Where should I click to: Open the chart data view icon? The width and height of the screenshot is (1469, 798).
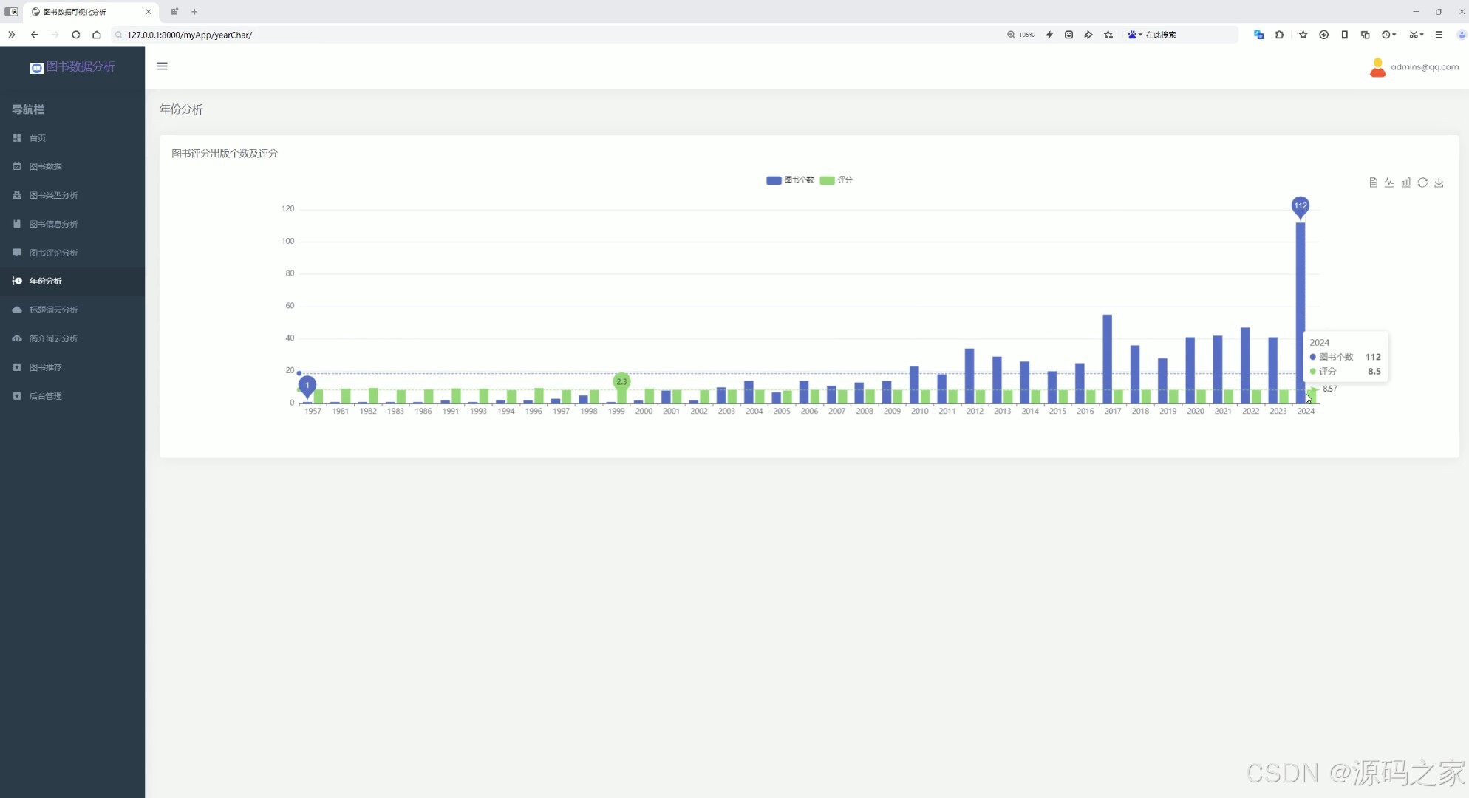pyautogui.click(x=1373, y=183)
